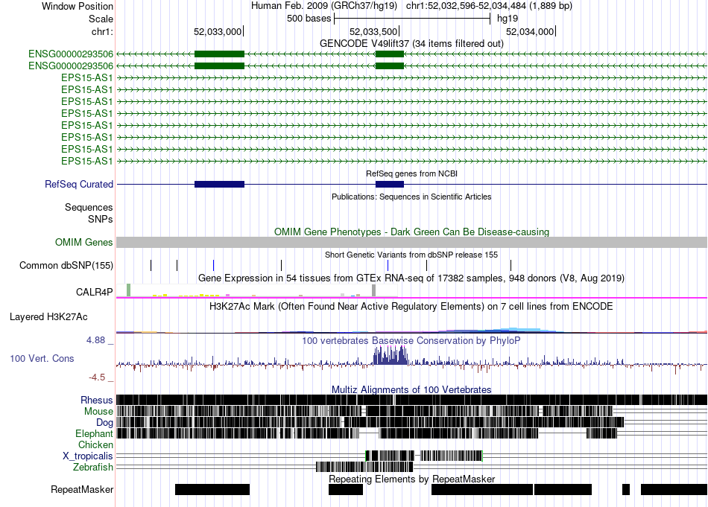Click the 100 Vert. Cons label
The width and height of the screenshot is (708, 507).
(x=42, y=359)
